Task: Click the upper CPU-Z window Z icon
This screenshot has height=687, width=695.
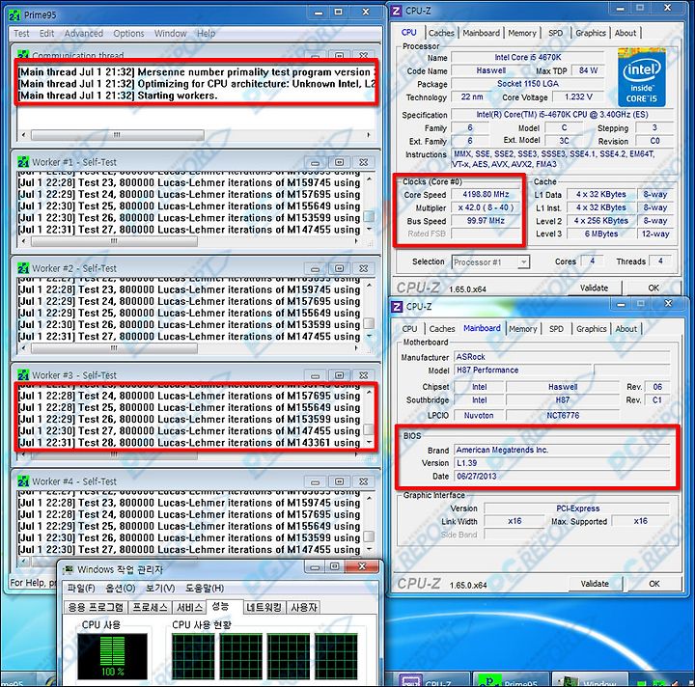Action: click(x=397, y=11)
